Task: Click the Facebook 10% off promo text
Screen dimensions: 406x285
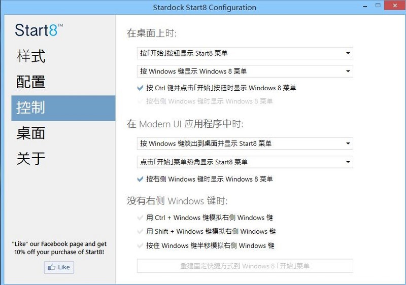Action: 59,248
